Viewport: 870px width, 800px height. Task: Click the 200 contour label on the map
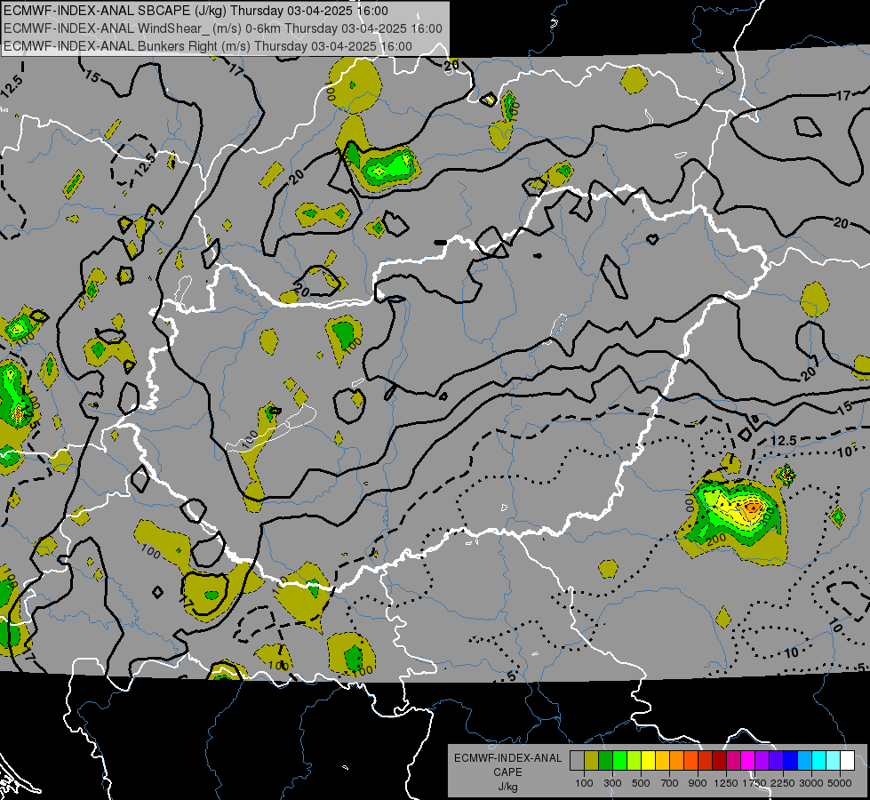[x=716, y=539]
